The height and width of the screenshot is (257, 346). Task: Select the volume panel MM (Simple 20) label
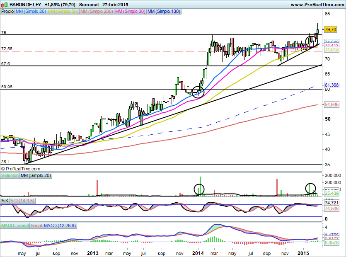click(36, 176)
